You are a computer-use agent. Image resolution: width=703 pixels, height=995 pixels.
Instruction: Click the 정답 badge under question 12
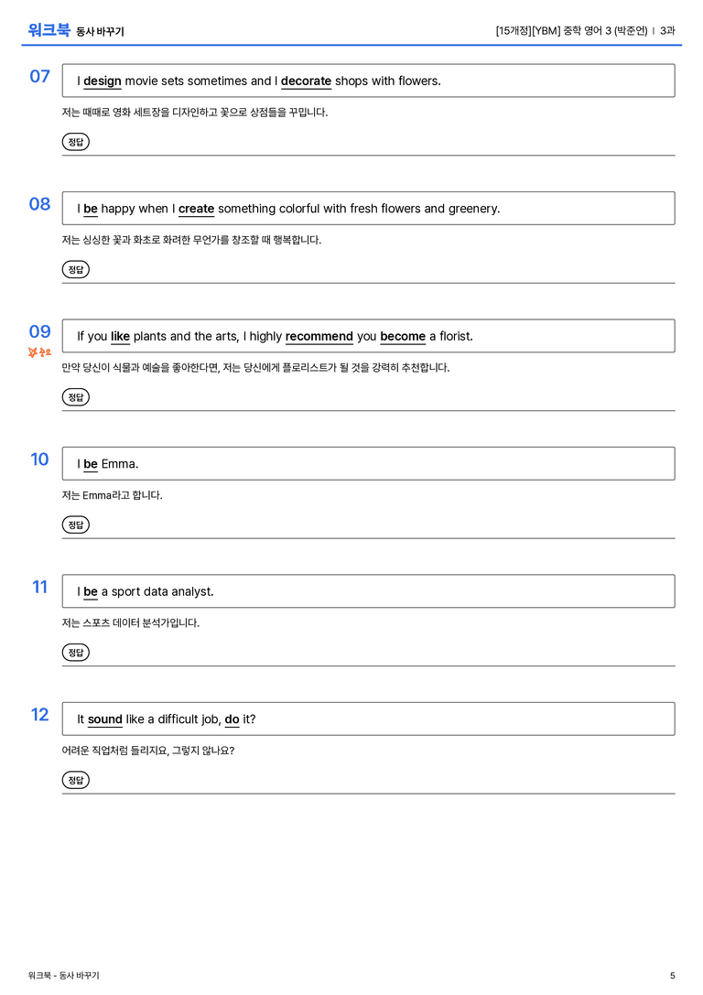[x=75, y=779]
